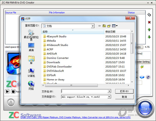156x121 pixels.
Task: Select Desktop (桌面) in places bar
Action: point(31,47)
